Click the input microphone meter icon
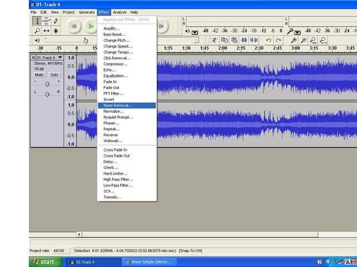Screen dimensions: 357x267 [x=290, y=32]
